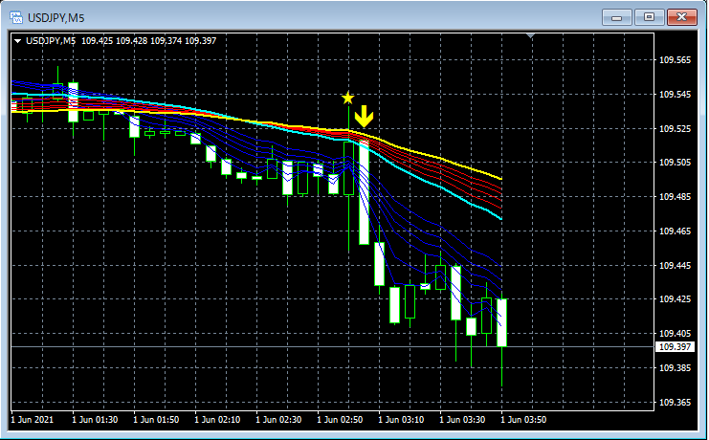Viewport: 709px width, 440px height.
Task: Click the time label 1 Jun 01:50
Action: [x=156, y=420]
